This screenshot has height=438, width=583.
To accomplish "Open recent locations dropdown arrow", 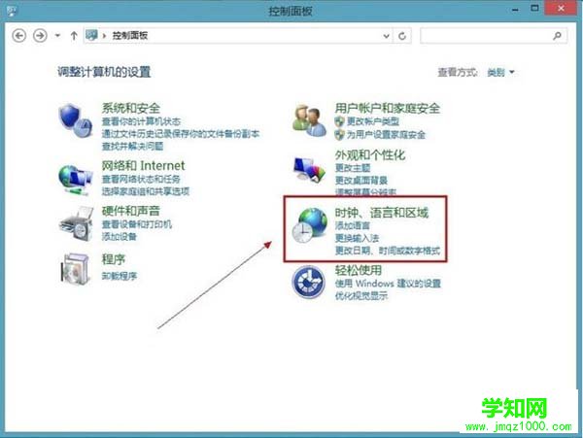I will tap(57, 36).
